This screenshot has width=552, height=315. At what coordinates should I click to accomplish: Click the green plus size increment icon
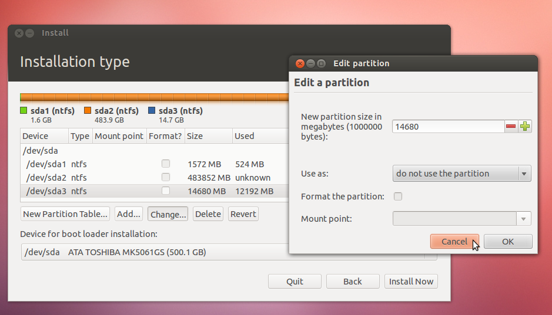(524, 127)
